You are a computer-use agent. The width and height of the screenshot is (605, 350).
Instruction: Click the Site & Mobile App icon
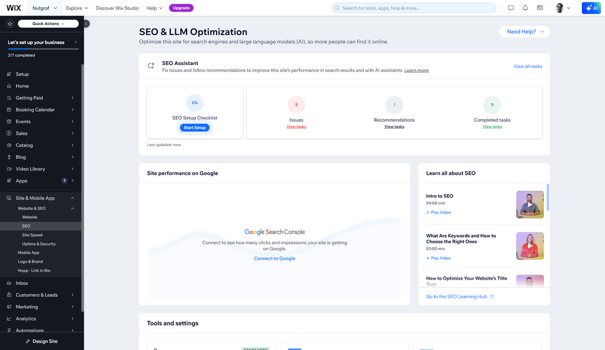point(9,198)
